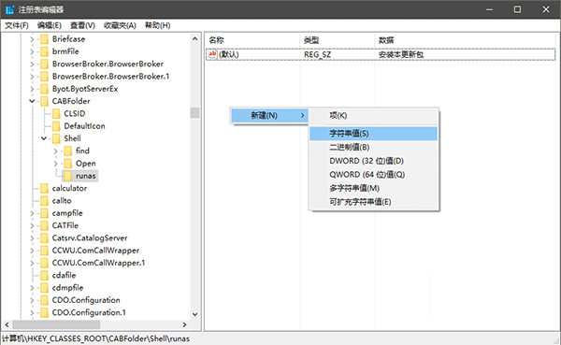Click the tree scroll right arrow
The width and height of the screenshot is (561, 345).
pyautogui.click(x=184, y=325)
